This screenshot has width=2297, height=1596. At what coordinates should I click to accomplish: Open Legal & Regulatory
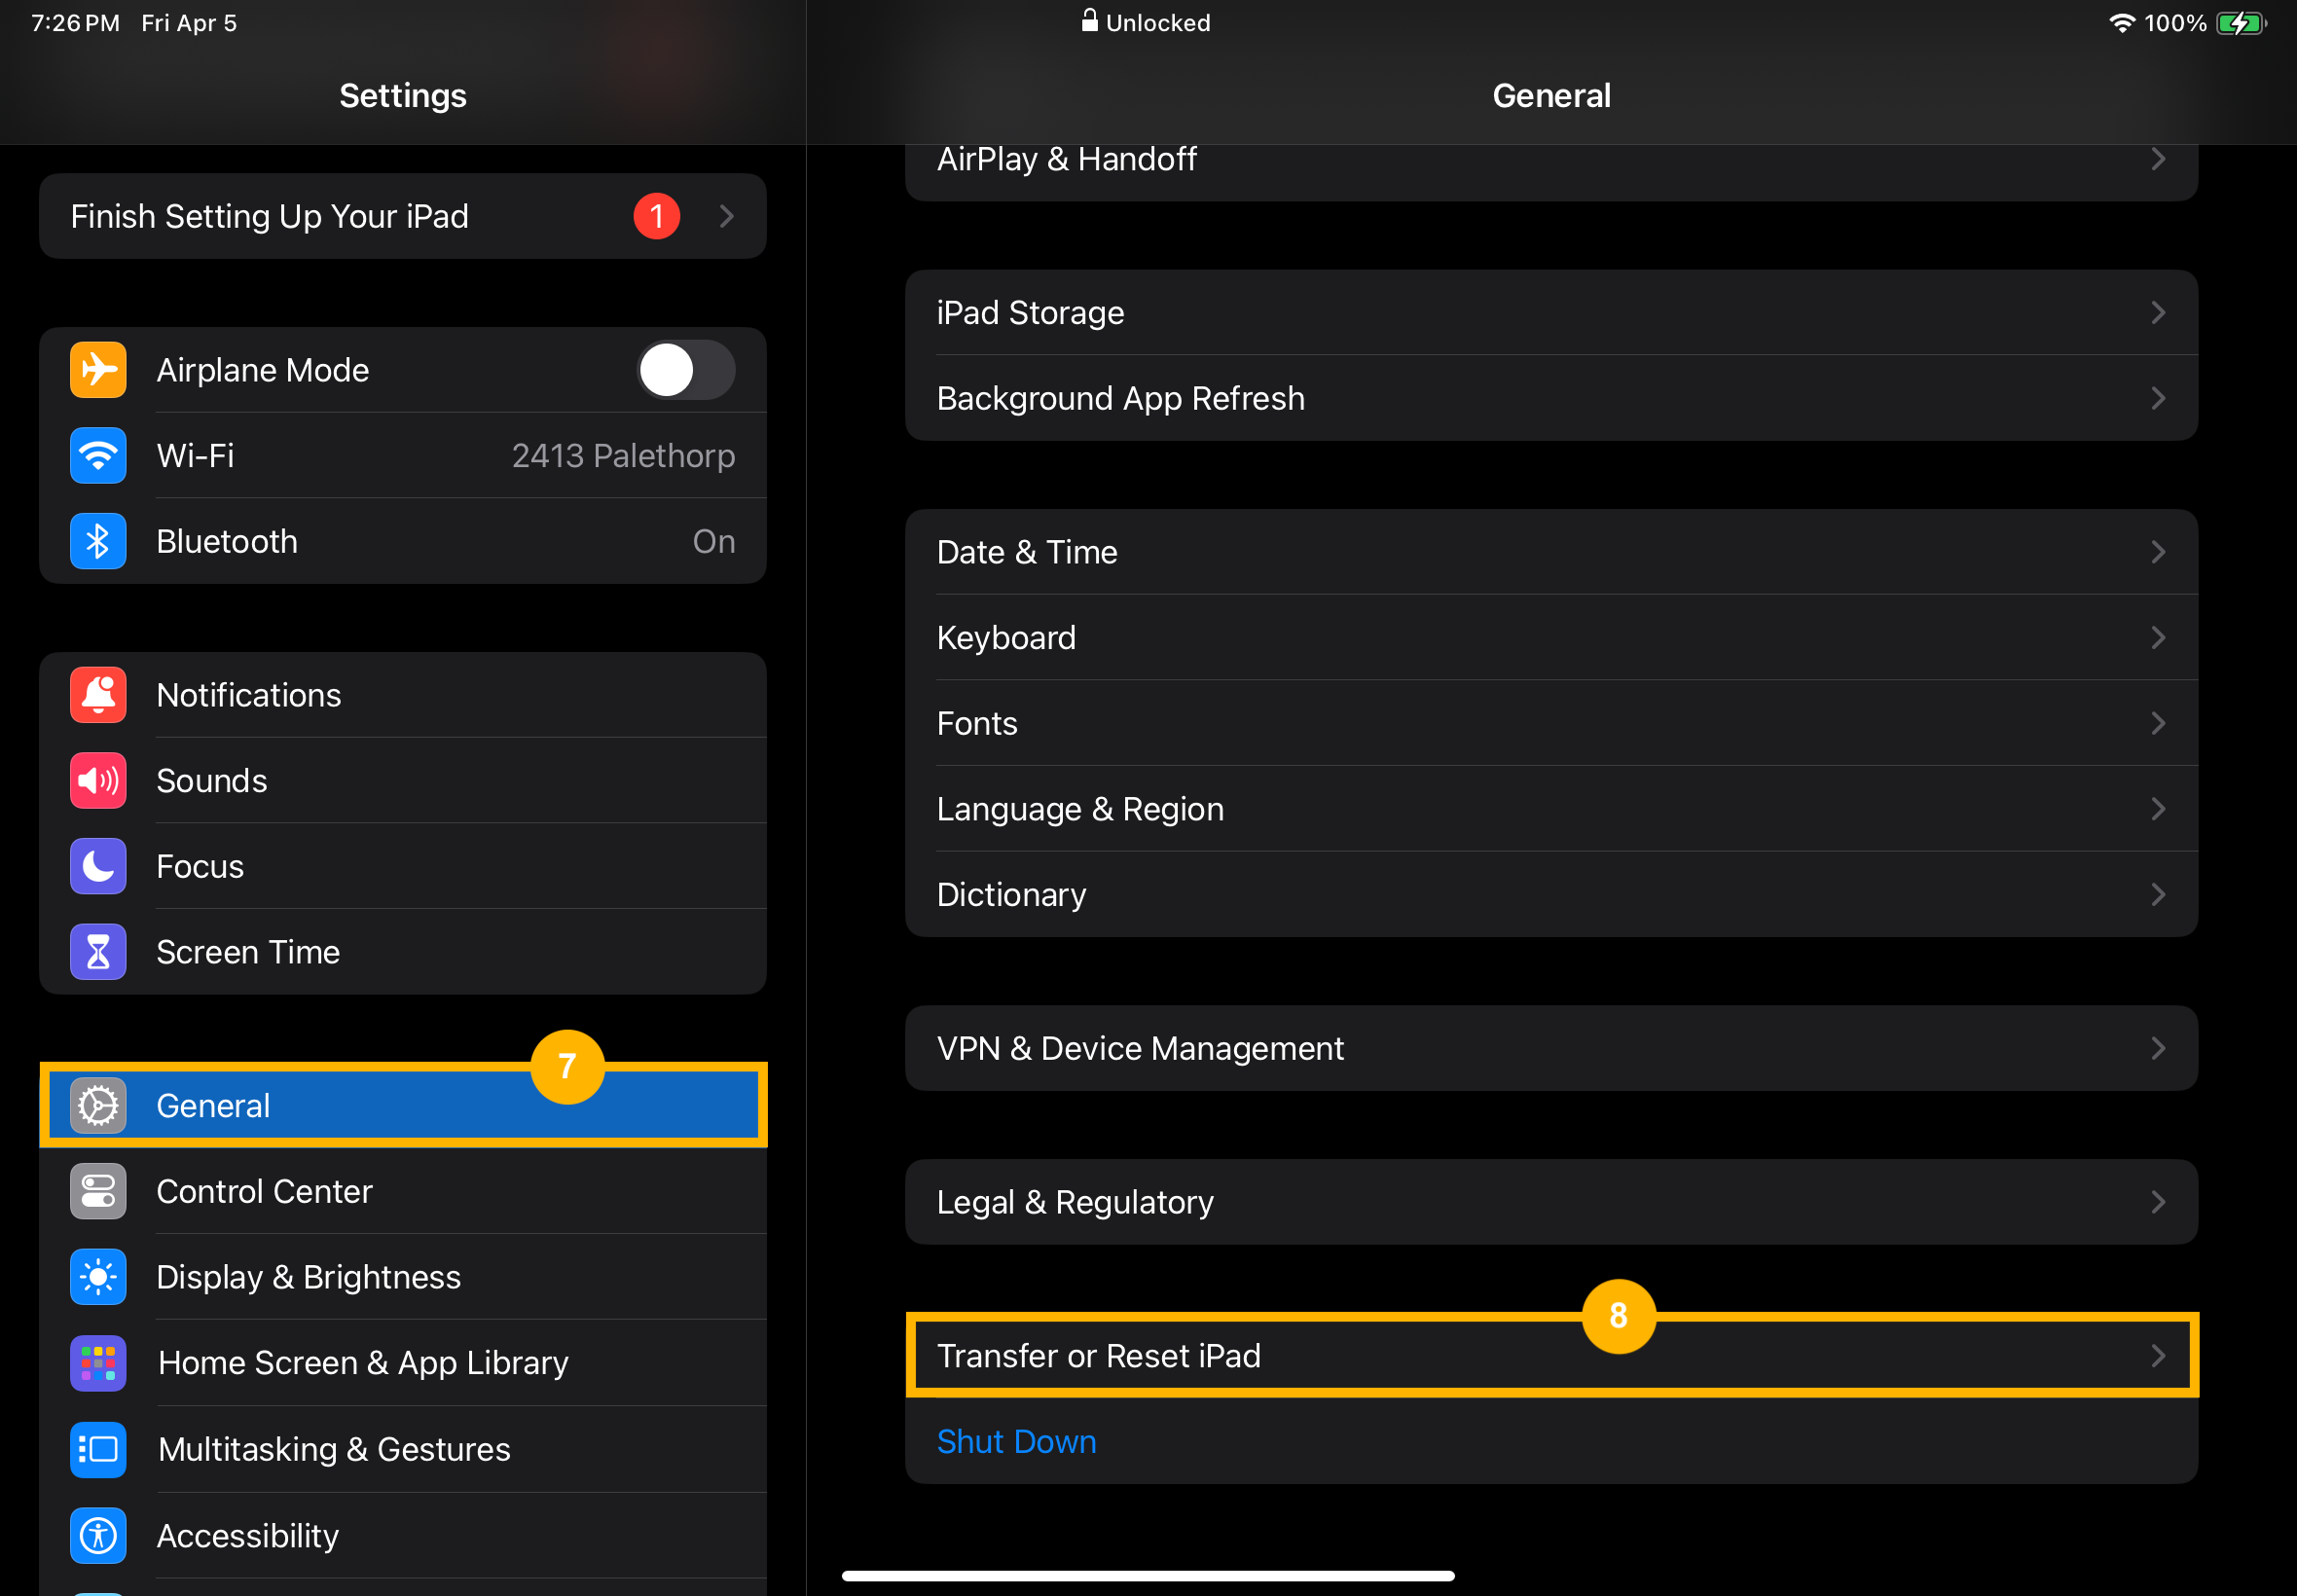point(1551,1202)
